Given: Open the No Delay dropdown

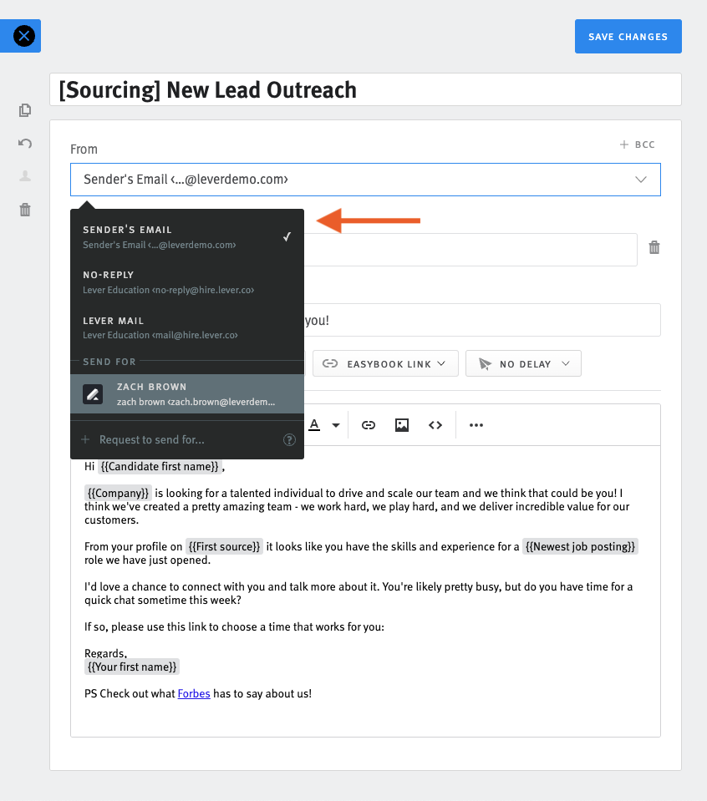Looking at the screenshot, I should (x=523, y=363).
